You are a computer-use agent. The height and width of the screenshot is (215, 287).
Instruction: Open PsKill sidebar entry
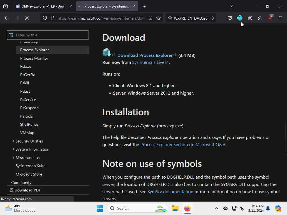[x=25, y=83]
